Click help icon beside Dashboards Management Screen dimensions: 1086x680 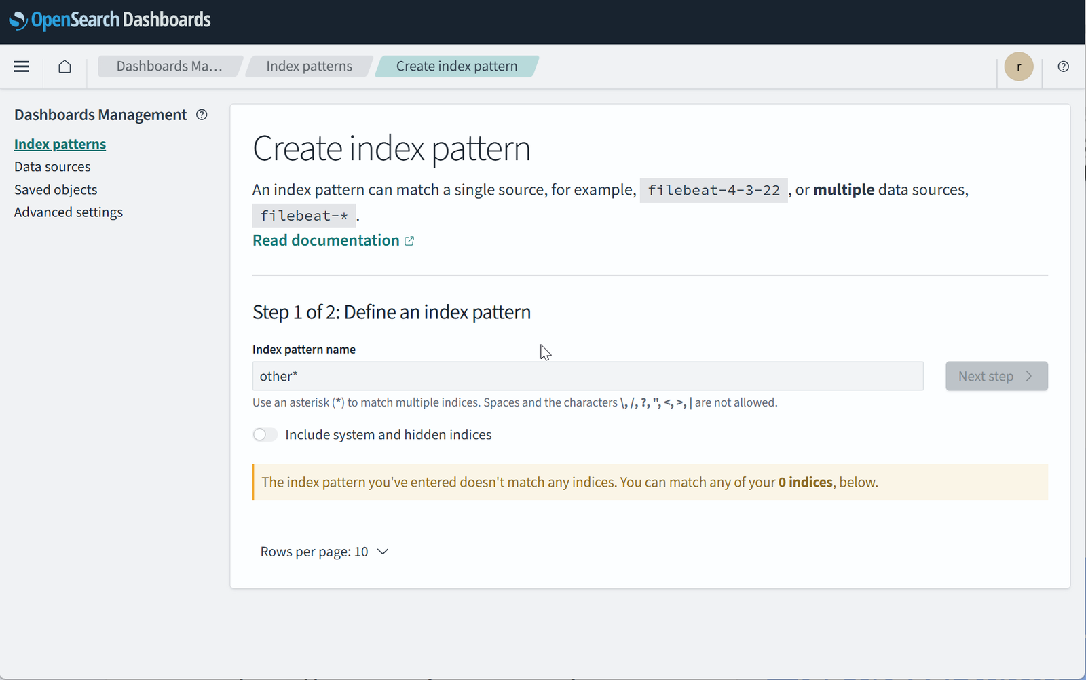[x=202, y=115]
